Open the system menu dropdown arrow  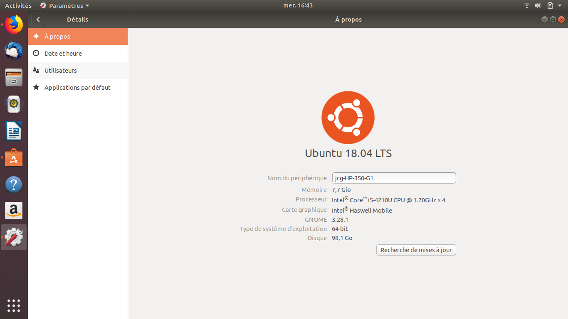click(560, 6)
